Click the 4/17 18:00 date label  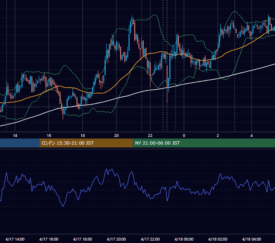82,239
